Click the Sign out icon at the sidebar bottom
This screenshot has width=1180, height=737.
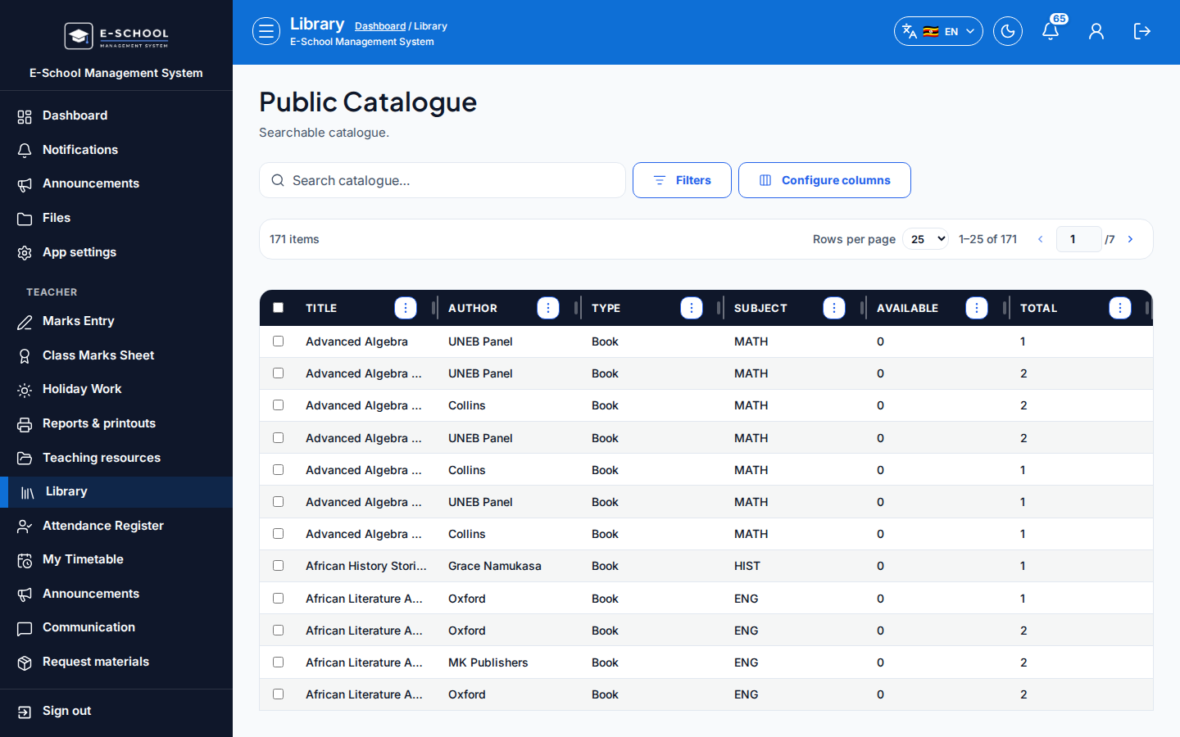25,712
